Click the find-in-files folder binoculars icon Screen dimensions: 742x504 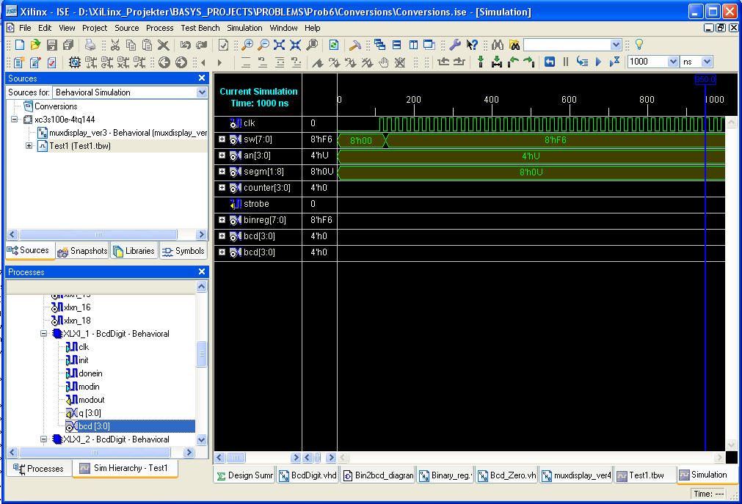[x=514, y=45]
